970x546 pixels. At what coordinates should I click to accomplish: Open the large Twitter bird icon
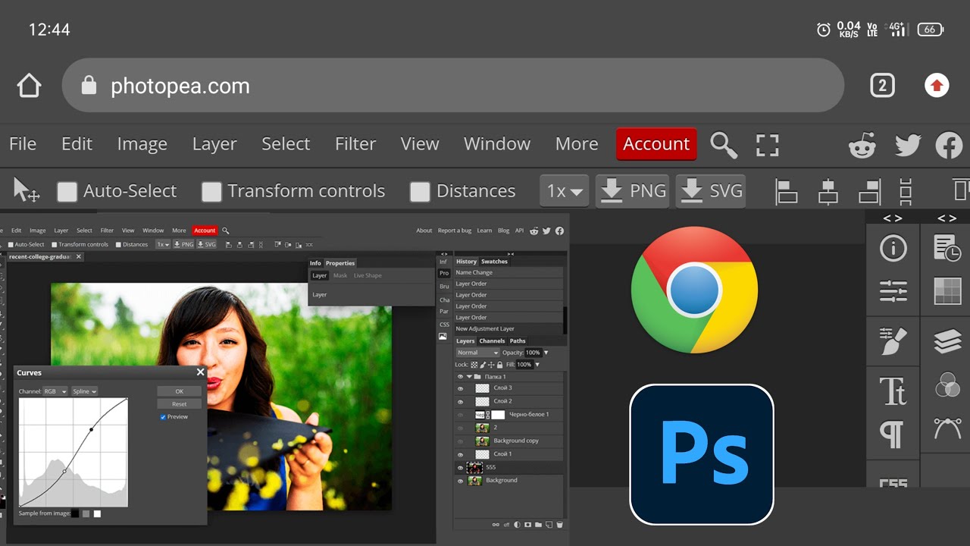click(x=907, y=145)
